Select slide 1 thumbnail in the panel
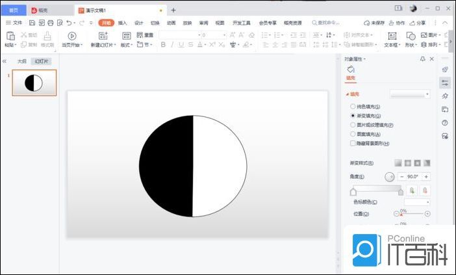 34,83
